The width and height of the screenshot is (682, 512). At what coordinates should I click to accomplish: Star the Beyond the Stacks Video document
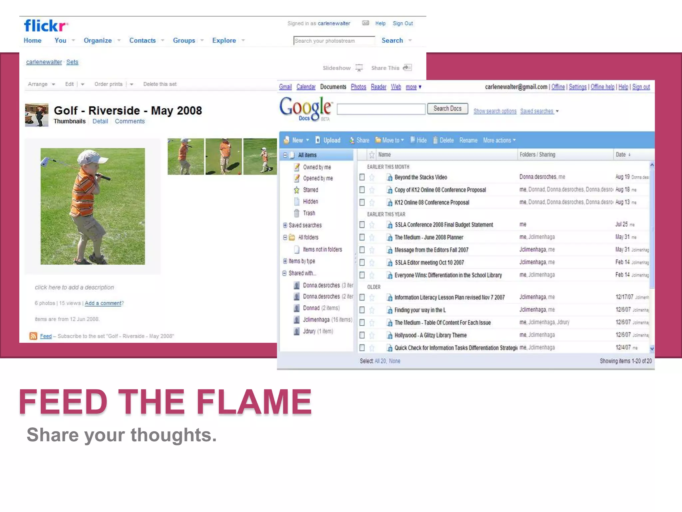point(372,177)
